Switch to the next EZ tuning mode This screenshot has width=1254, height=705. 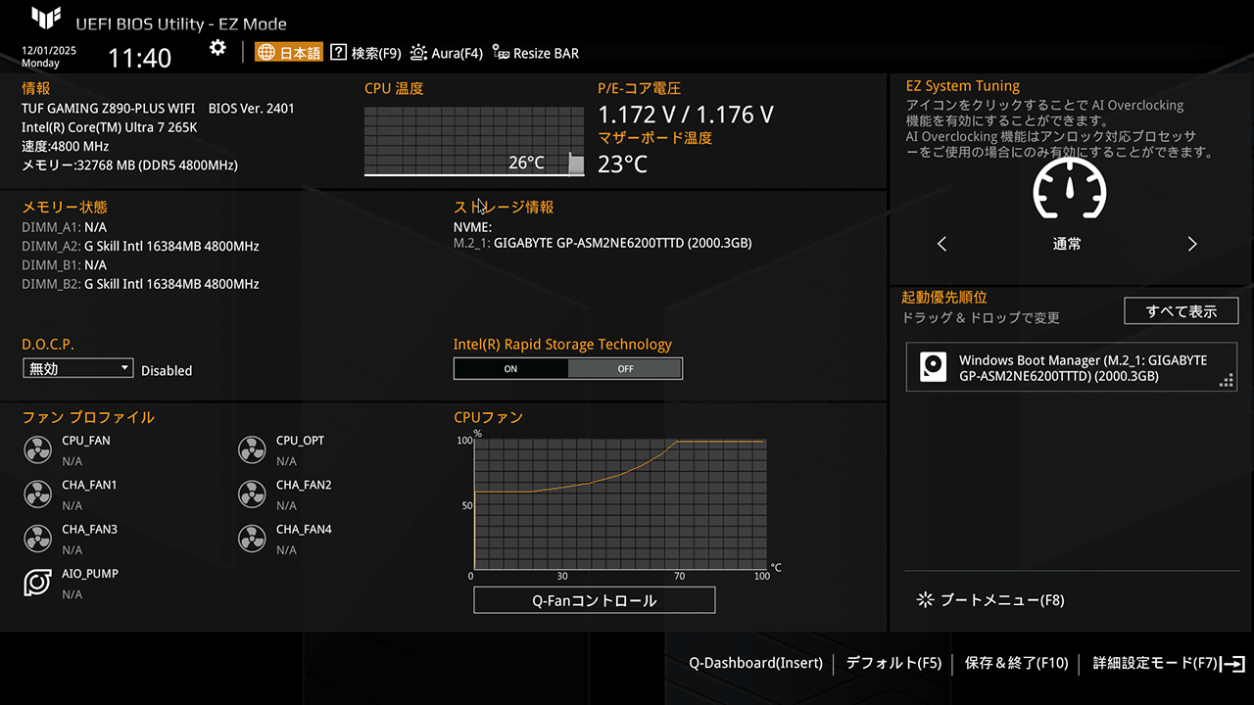point(1192,244)
